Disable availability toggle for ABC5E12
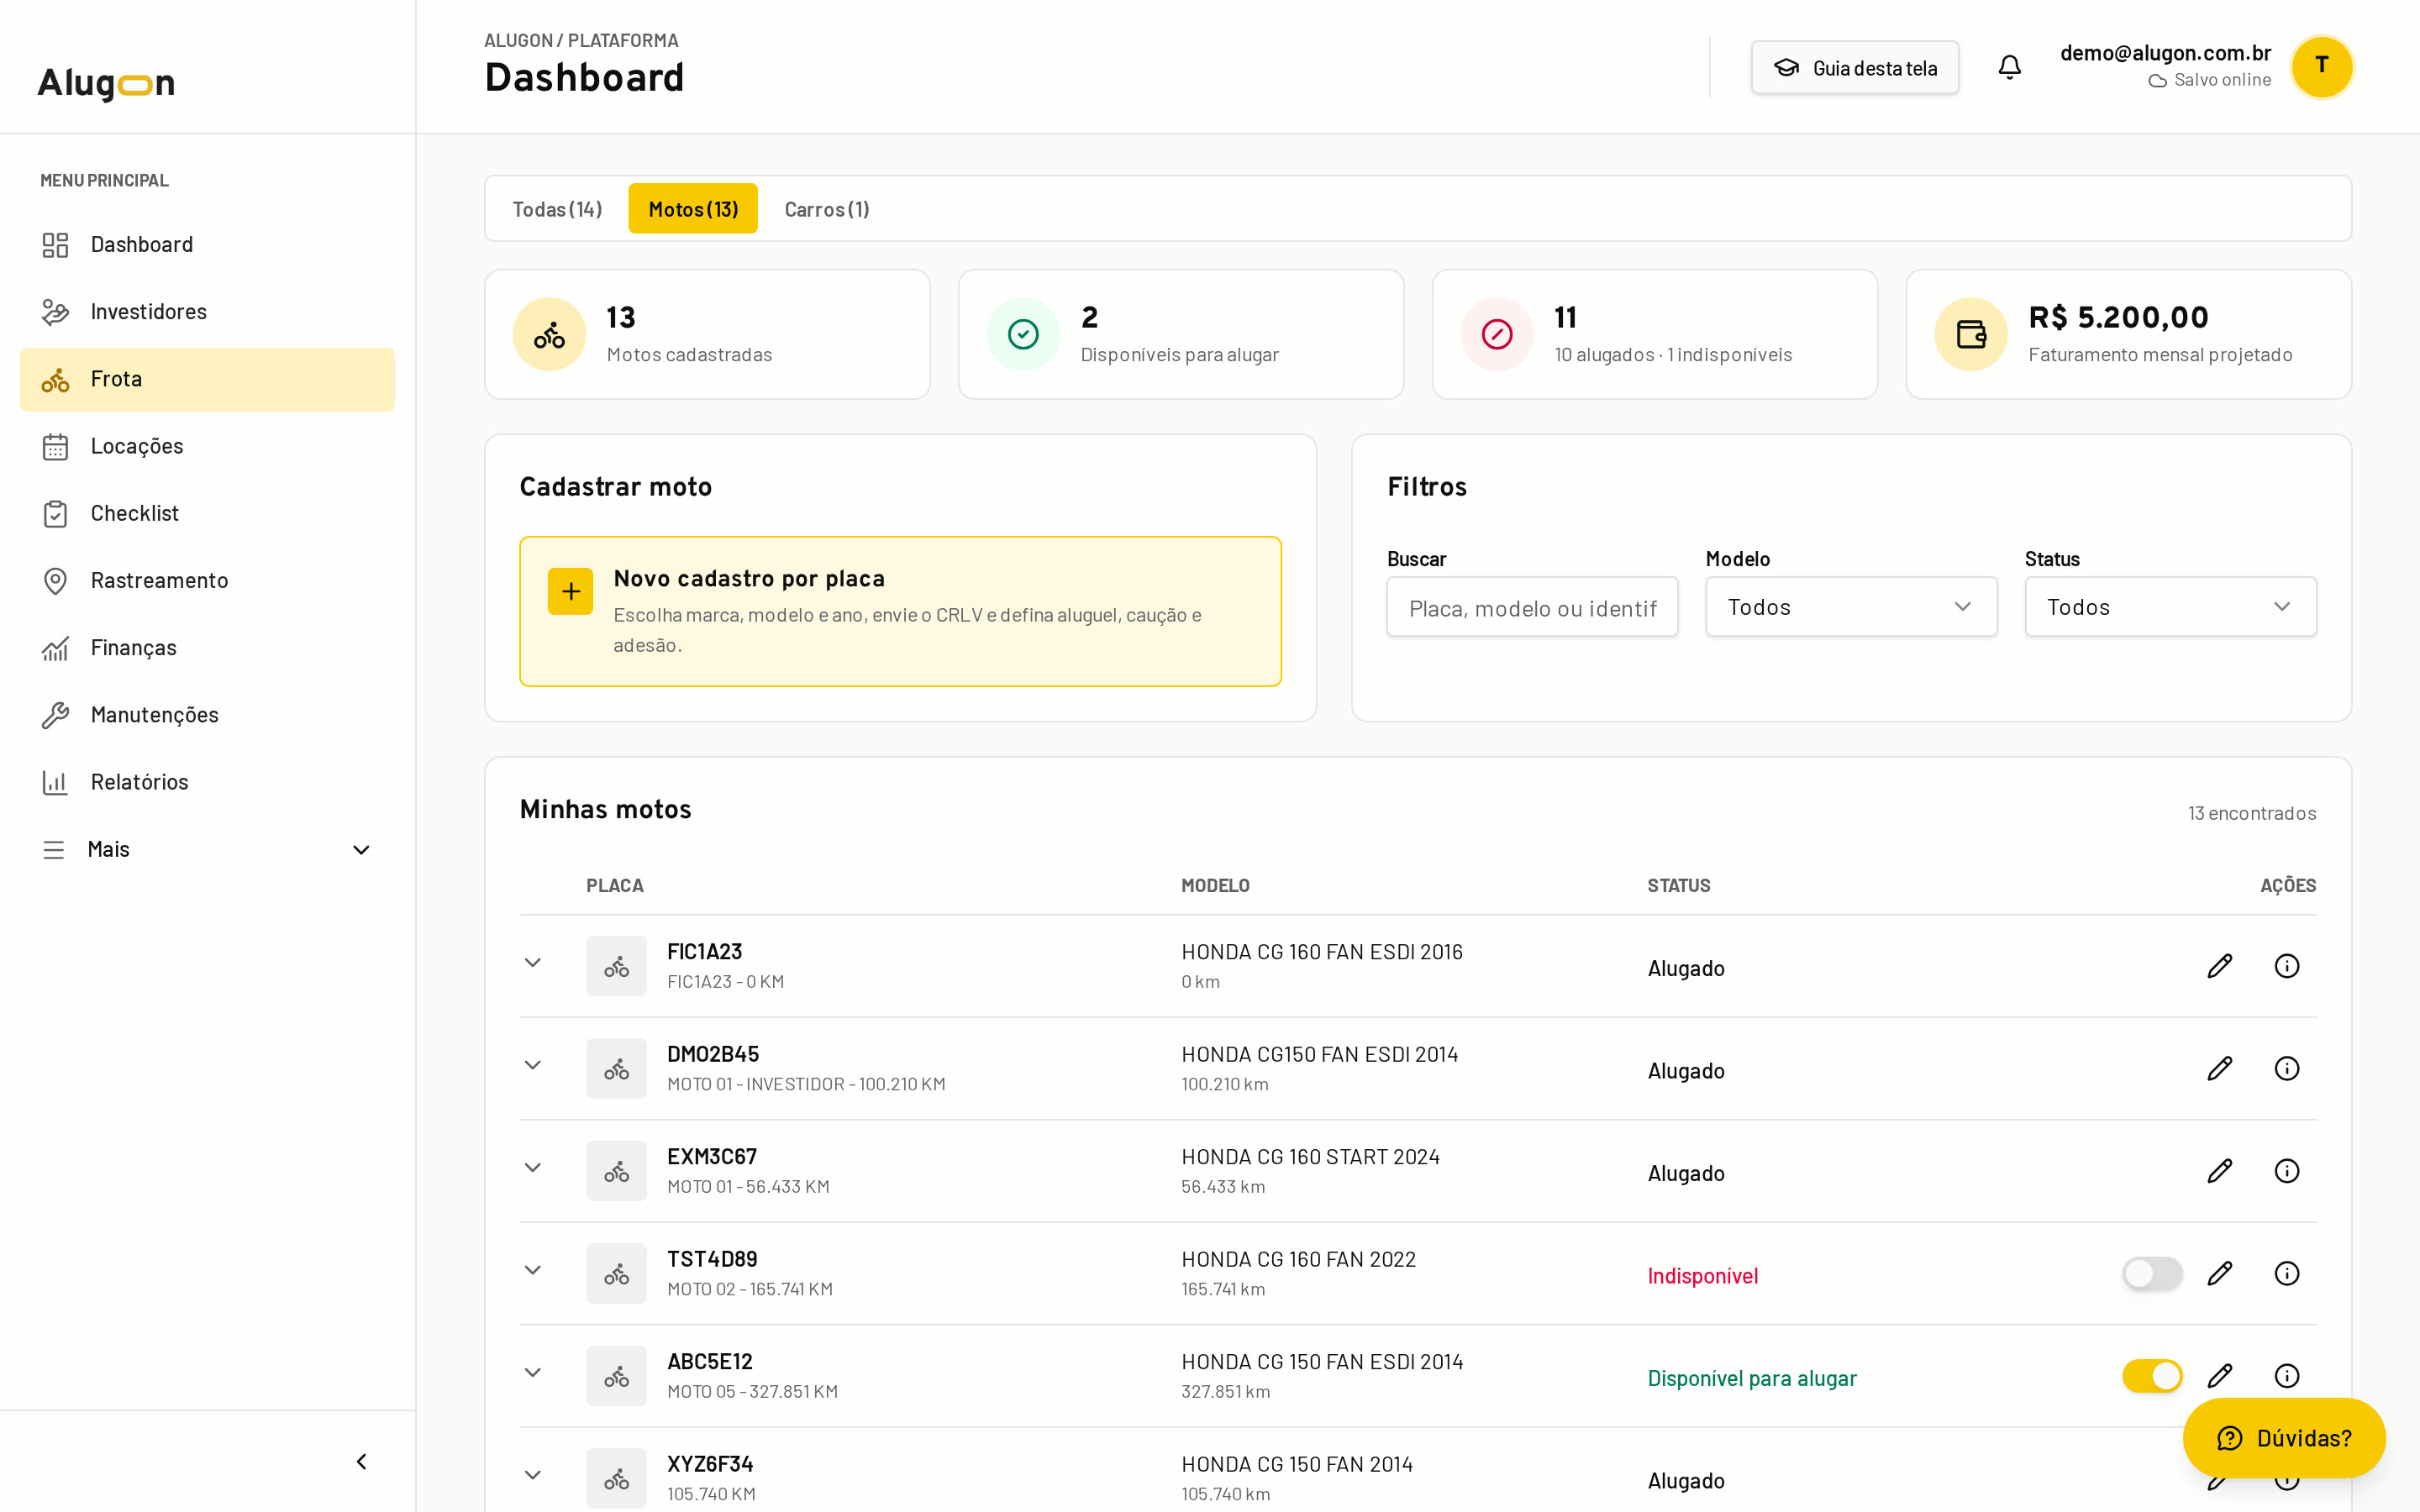Viewport: 2420px width, 1512px height. (2152, 1376)
